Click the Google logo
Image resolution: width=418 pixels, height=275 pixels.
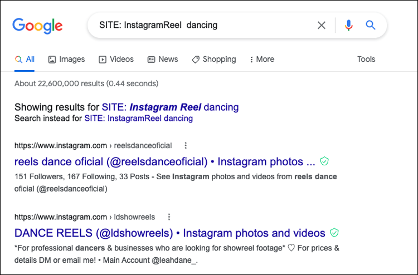pyautogui.click(x=37, y=26)
